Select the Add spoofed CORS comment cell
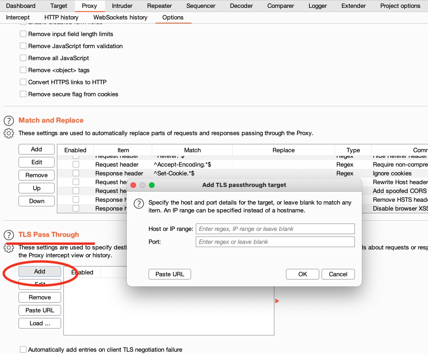 click(400, 191)
